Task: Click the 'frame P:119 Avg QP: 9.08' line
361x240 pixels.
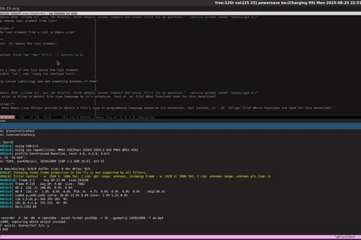Action: click(x=42, y=184)
